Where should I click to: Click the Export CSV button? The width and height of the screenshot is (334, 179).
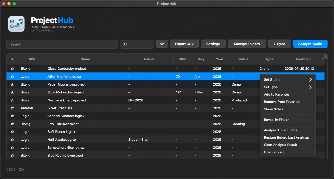(x=184, y=44)
